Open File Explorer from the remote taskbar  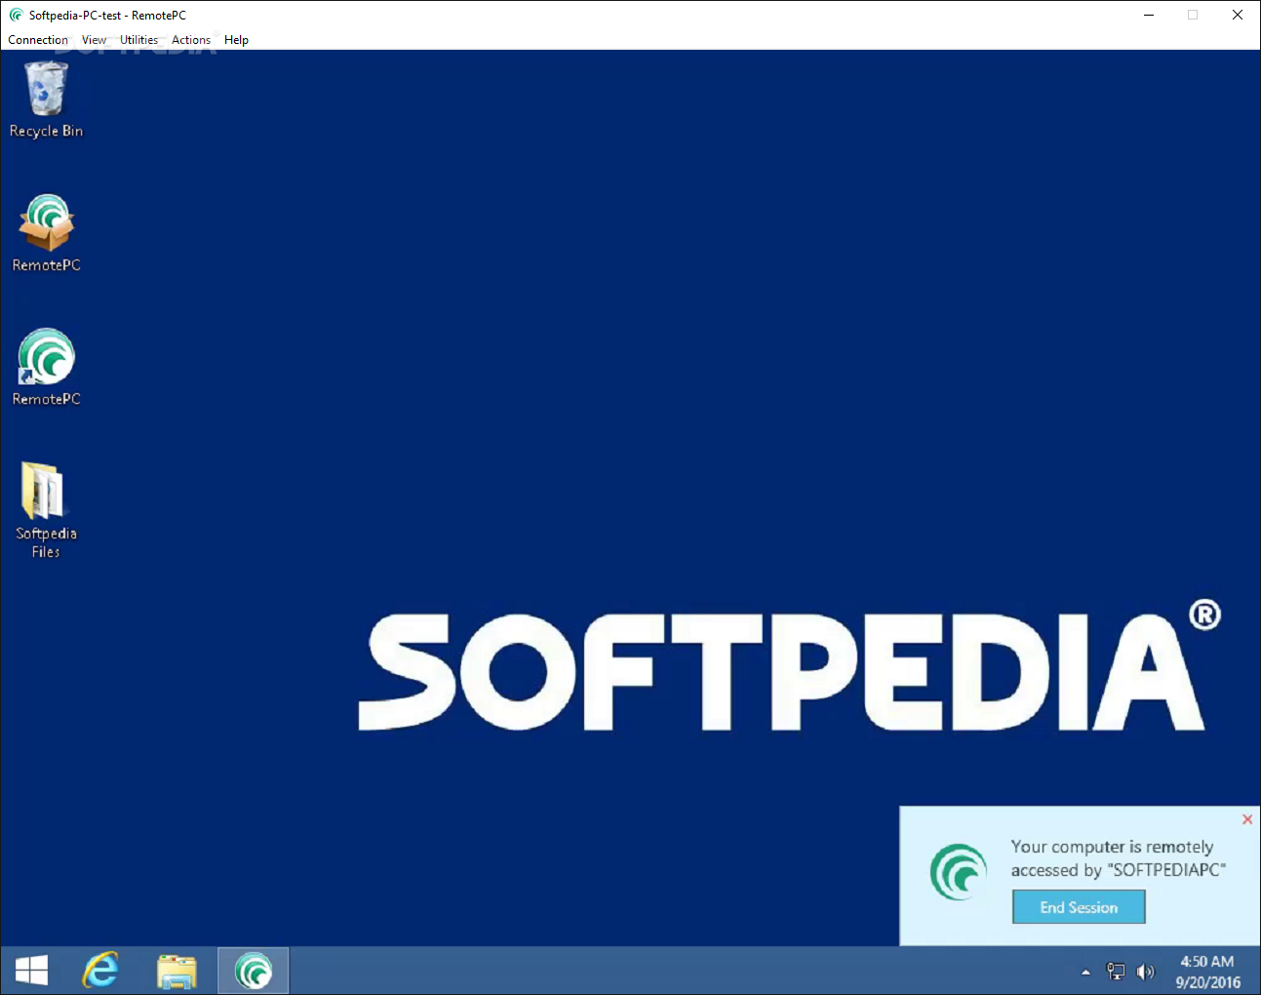click(177, 971)
